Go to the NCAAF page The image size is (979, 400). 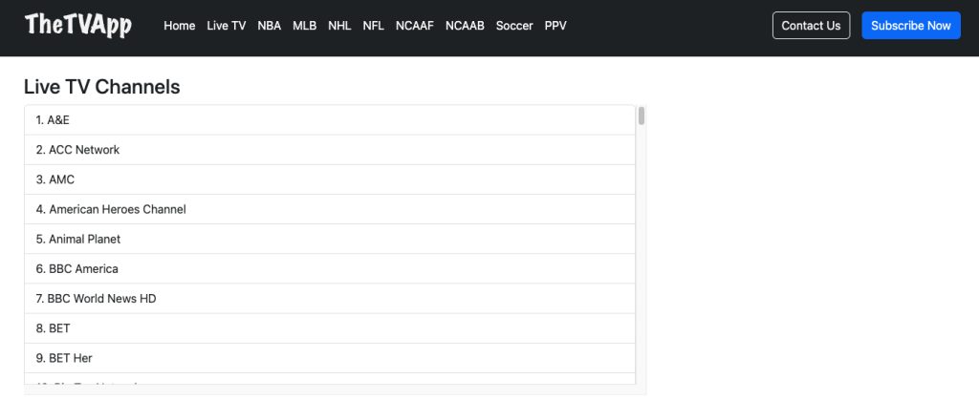click(415, 26)
